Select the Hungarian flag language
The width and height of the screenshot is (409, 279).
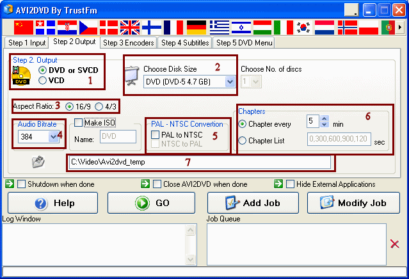(x=262, y=28)
